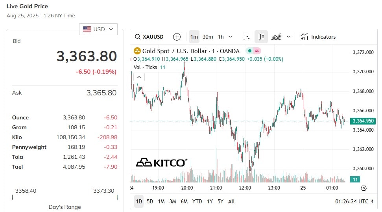This screenshot has width=382, height=212.
Task: Click the Tola price 1,261.43
Action: (74, 157)
